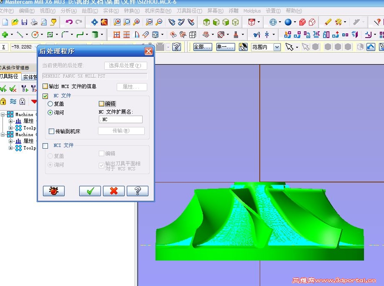Open the 分析(A) menu
384x286 pixels.
(x=68, y=11)
